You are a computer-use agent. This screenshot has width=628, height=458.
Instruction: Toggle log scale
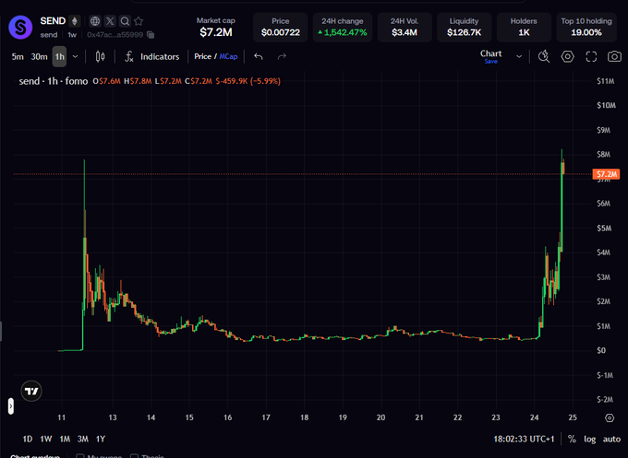589,439
